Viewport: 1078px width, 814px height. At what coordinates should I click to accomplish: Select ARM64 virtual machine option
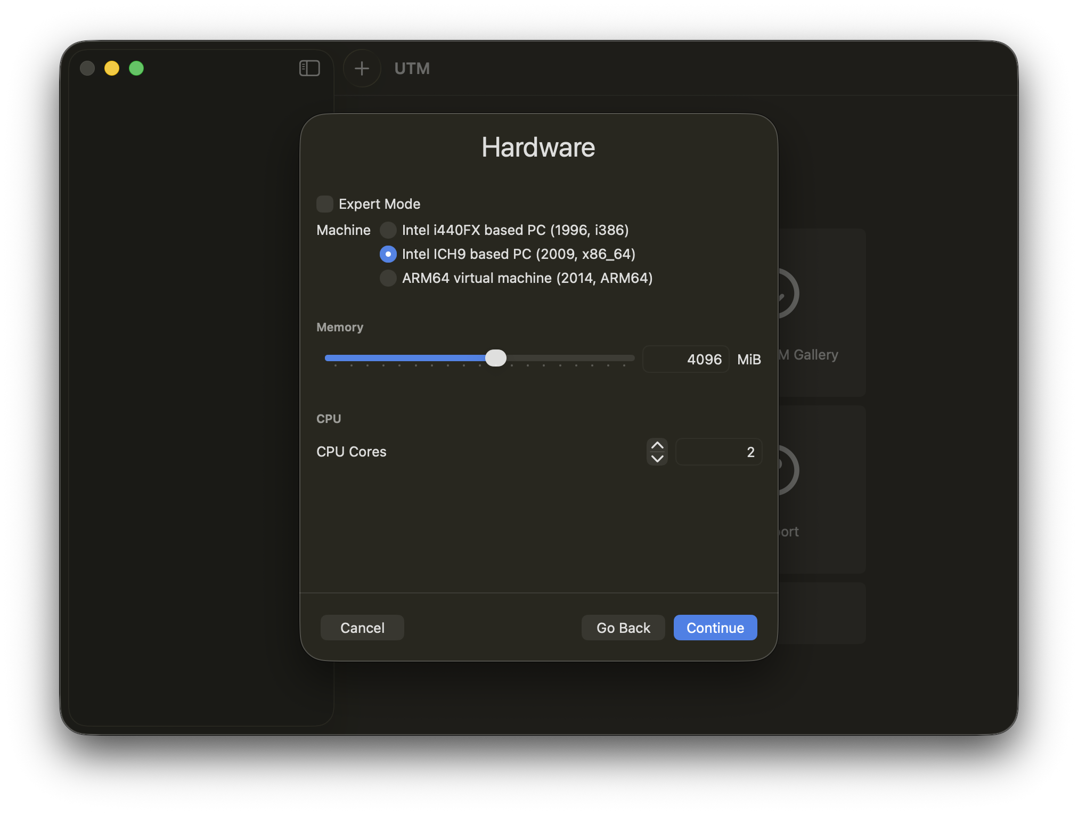tap(388, 278)
